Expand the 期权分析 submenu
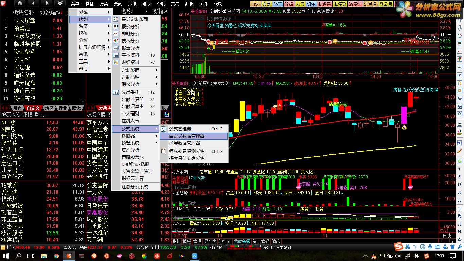This screenshot has height=261, width=464. 136,84
